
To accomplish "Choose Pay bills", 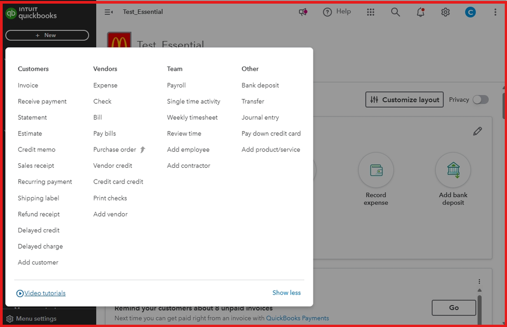I will pos(105,133).
